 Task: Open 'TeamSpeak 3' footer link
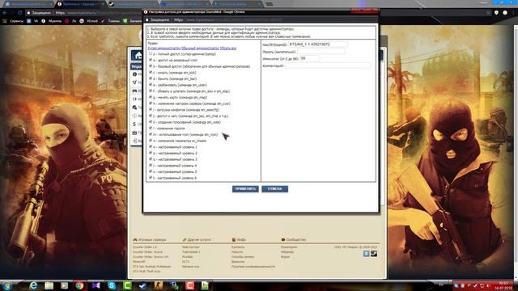[x=191, y=251]
